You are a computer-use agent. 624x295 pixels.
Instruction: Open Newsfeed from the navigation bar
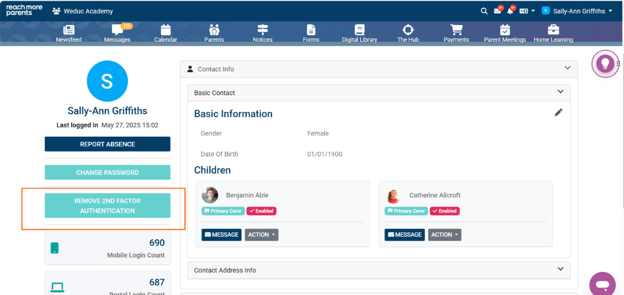[x=69, y=33]
